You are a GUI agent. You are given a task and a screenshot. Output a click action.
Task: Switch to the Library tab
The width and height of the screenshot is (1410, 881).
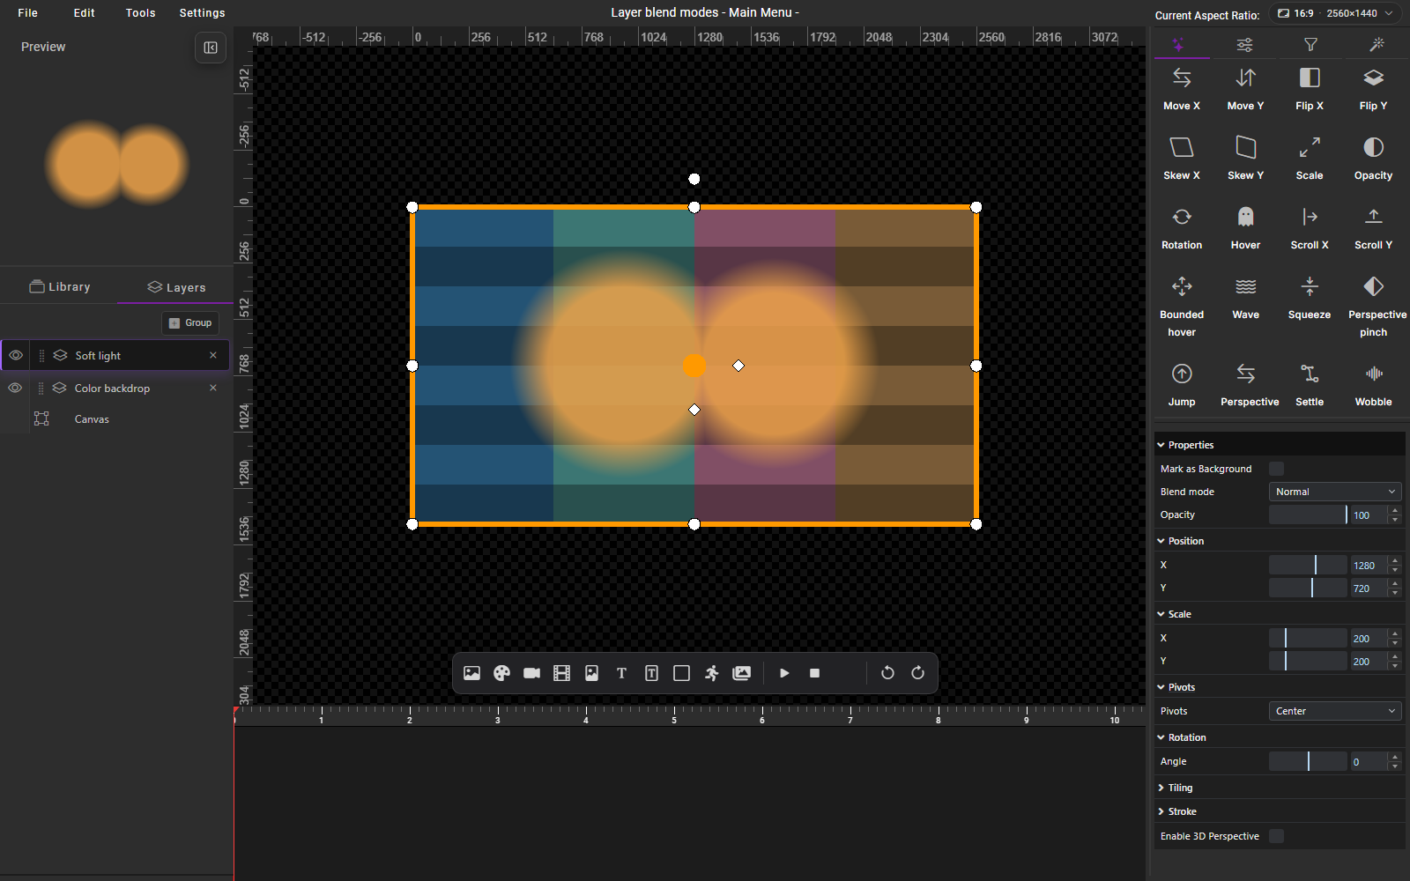(x=60, y=286)
